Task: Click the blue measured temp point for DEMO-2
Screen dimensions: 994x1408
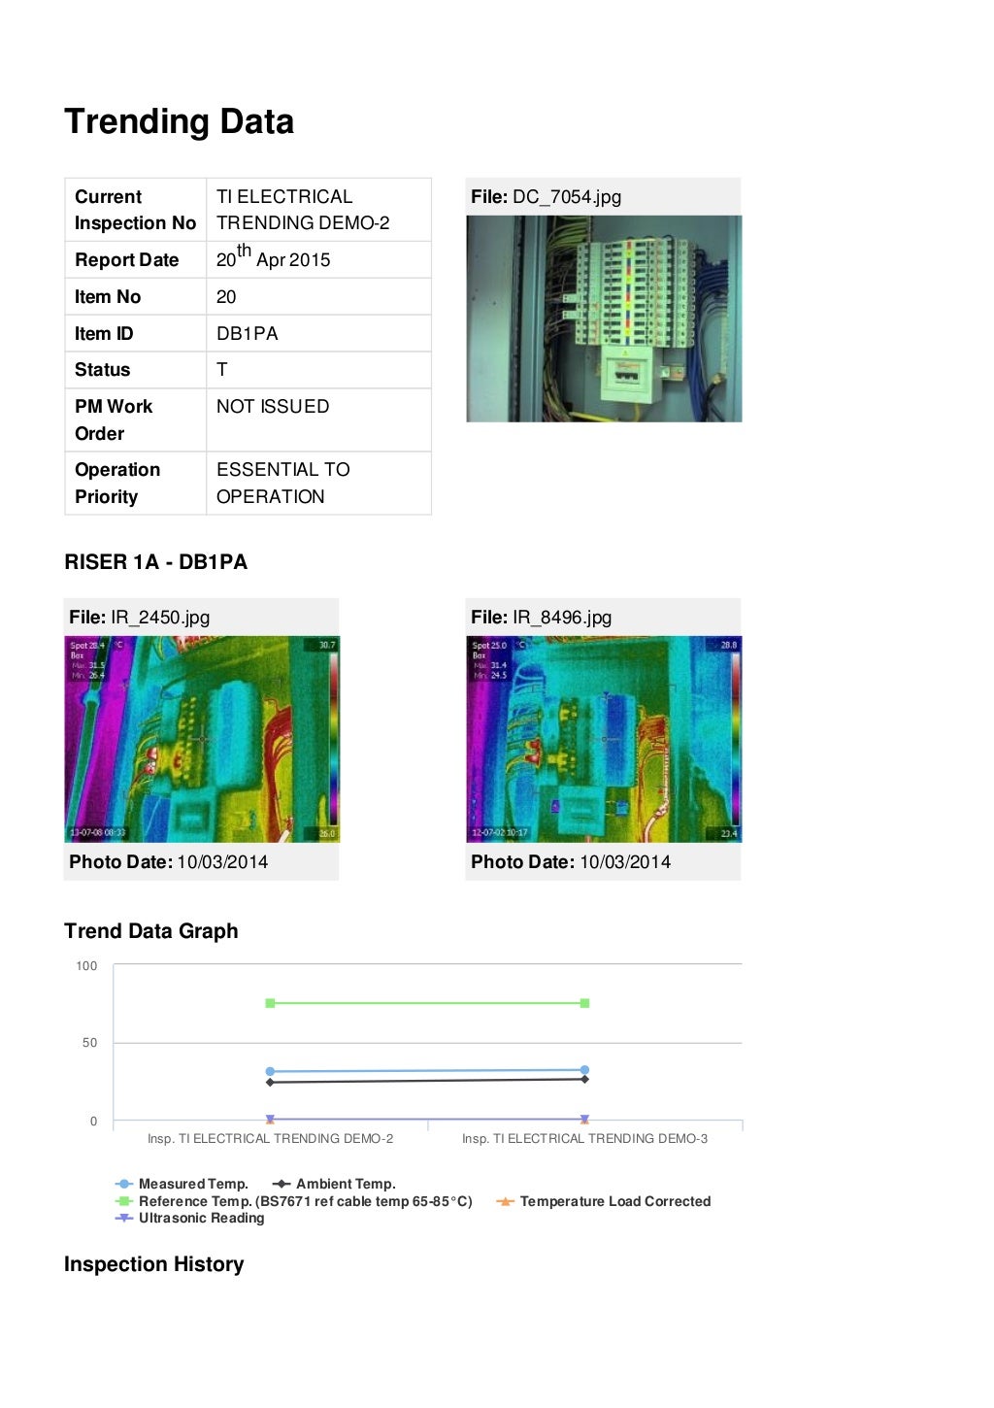Action: [270, 1072]
